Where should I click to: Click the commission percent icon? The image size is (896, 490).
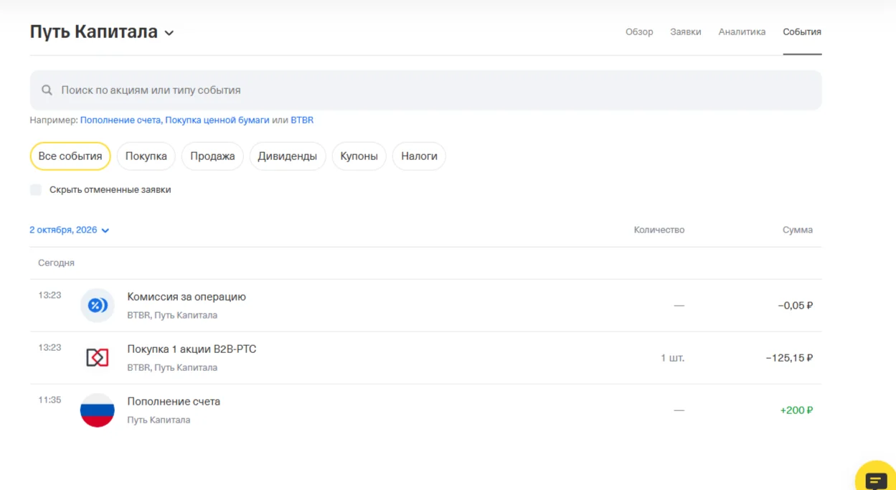(98, 306)
